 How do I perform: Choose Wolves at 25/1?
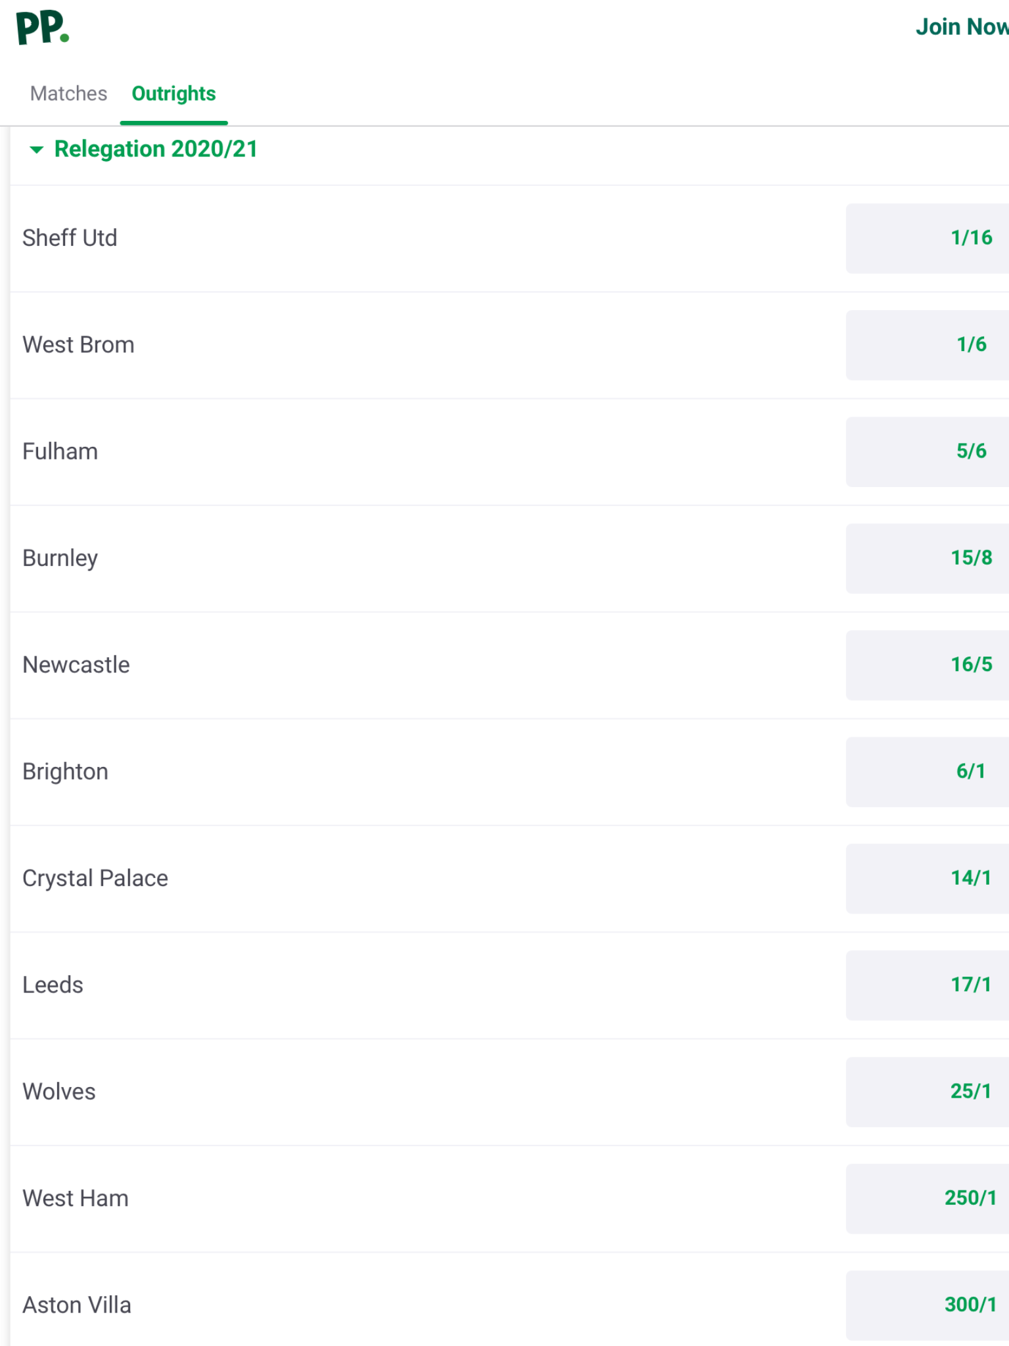tap(928, 1092)
